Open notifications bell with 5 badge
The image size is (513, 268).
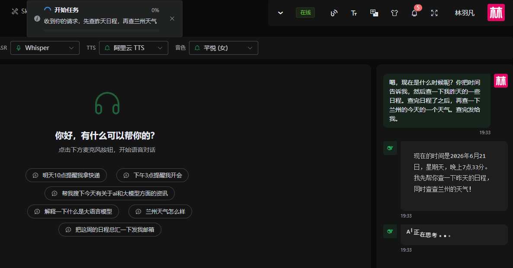tap(414, 13)
